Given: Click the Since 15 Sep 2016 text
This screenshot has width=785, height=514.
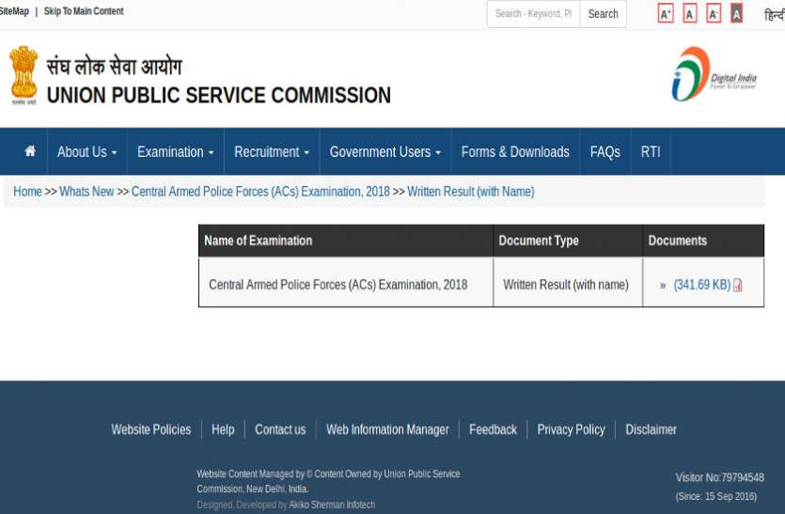Looking at the screenshot, I should pos(716,496).
